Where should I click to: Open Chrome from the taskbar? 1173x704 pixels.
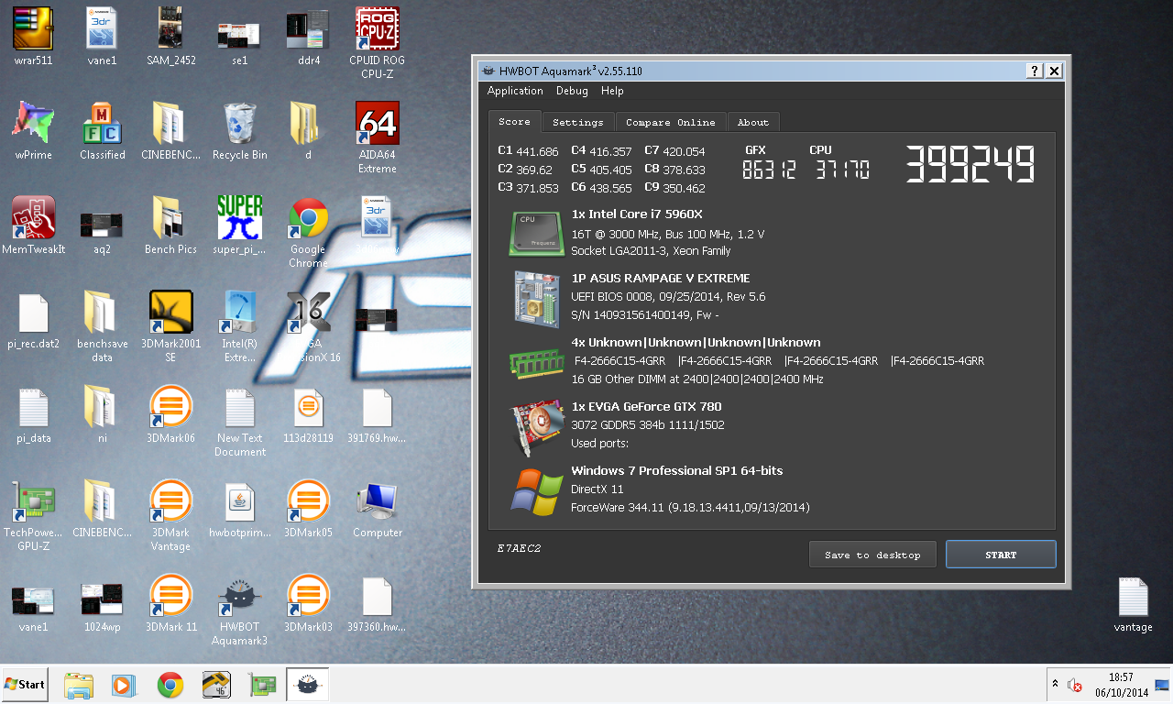point(170,685)
